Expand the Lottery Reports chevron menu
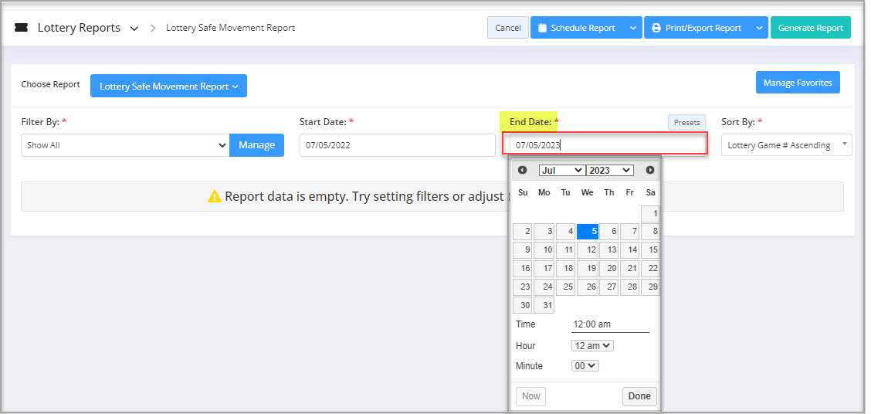Image resolution: width=871 pixels, height=414 pixels. [x=134, y=29]
